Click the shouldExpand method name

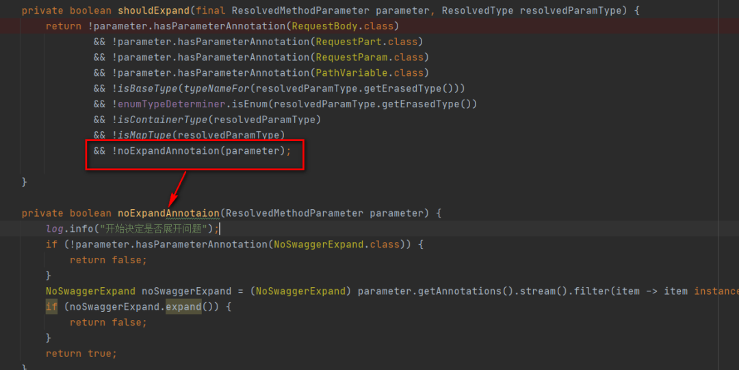tap(154, 10)
